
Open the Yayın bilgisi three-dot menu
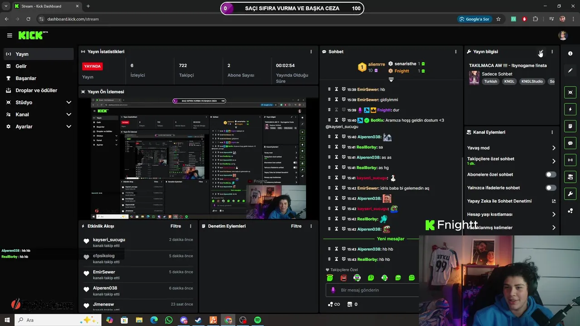552,52
